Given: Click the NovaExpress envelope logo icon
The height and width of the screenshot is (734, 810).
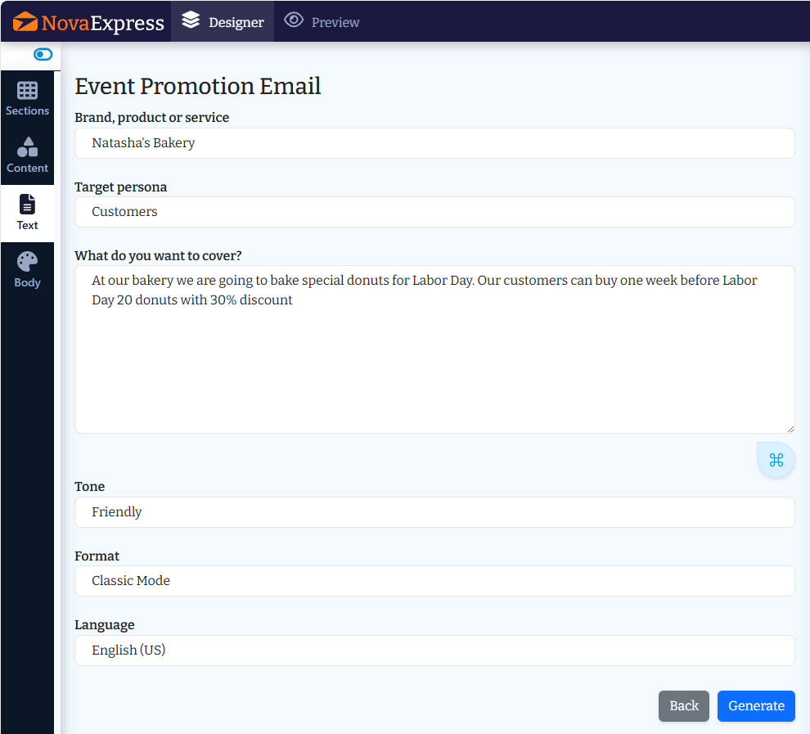Looking at the screenshot, I should coord(25,22).
